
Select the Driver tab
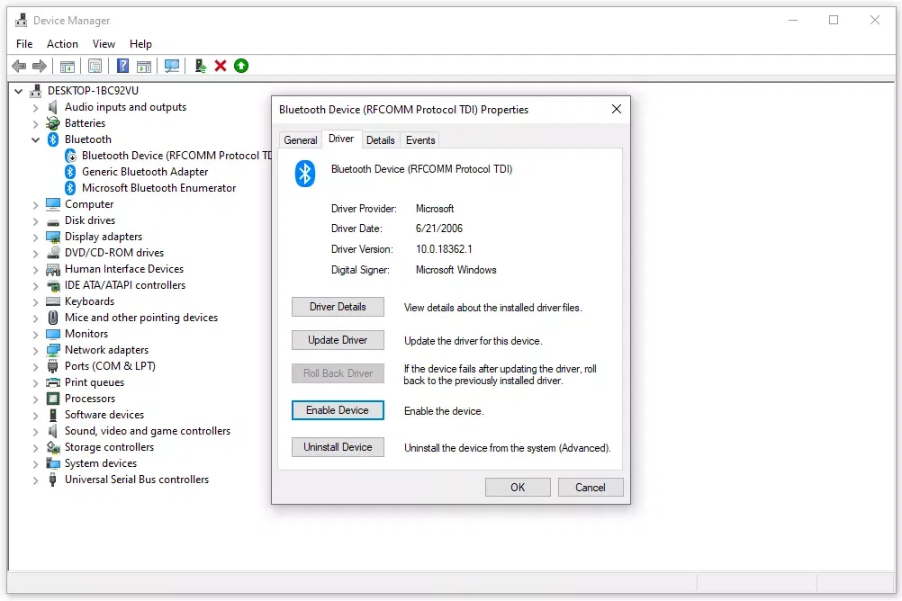[x=341, y=139]
